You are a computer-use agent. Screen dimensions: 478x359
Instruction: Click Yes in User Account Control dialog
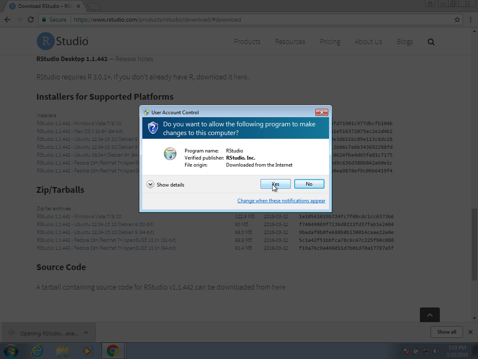coord(276,184)
